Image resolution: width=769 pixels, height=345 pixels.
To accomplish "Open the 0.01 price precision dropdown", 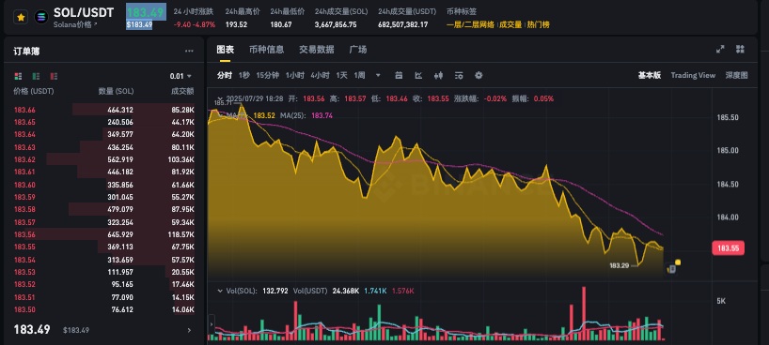I will coord(180,76).
